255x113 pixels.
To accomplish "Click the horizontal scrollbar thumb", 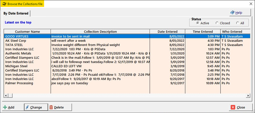I will point(10,96).
